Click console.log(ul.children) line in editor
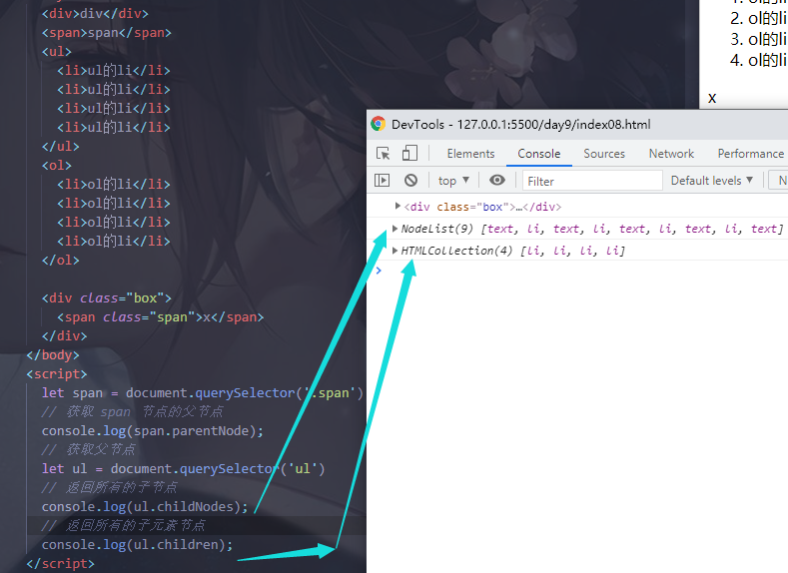This screenshot has width=788, height=573. click(x=137, y=544)
